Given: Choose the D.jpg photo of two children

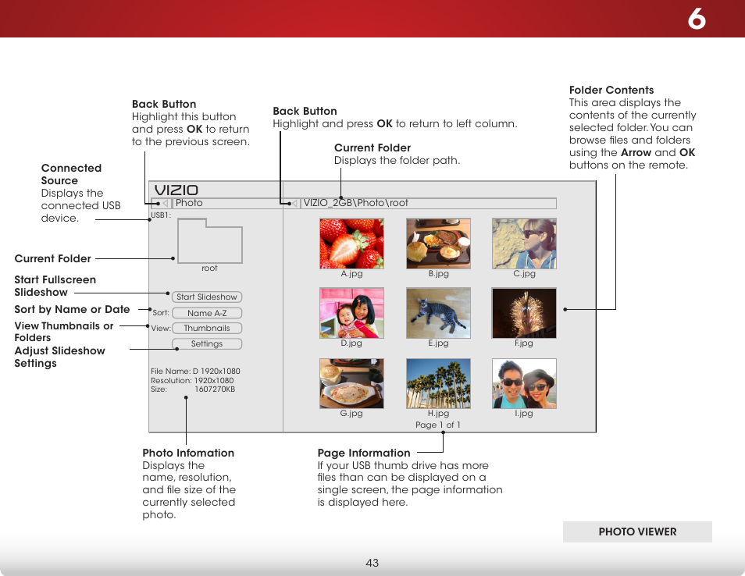Looking at the screenshot, I should coord(351,313).
